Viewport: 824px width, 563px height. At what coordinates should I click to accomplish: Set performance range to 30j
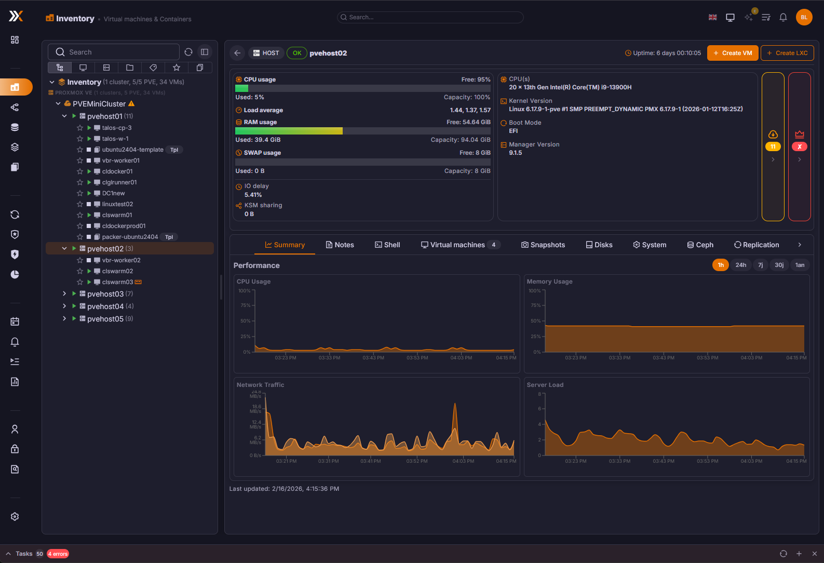coord(779,265)
